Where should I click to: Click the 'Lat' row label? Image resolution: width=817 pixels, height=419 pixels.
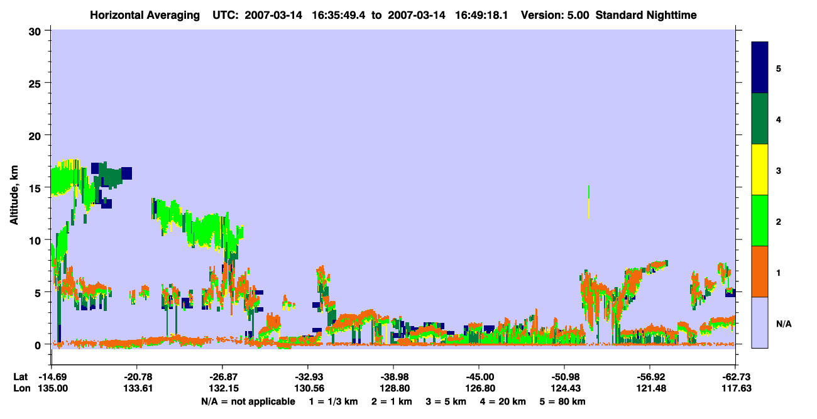(21, 377)
